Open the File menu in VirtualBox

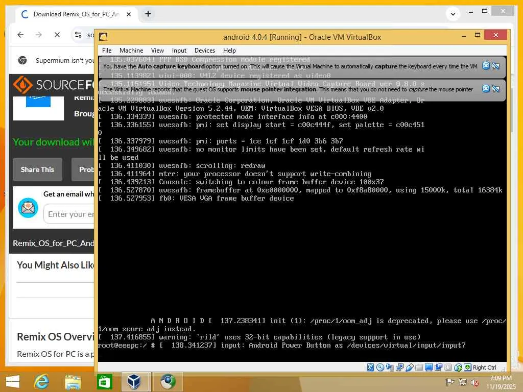coord(107,51)
